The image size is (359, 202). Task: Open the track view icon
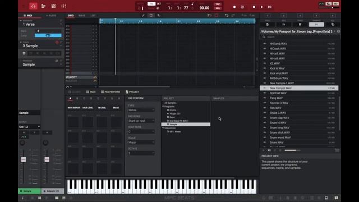[43, 6]
